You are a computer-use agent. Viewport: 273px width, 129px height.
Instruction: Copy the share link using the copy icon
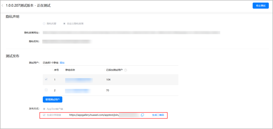(x=142, y=115)
